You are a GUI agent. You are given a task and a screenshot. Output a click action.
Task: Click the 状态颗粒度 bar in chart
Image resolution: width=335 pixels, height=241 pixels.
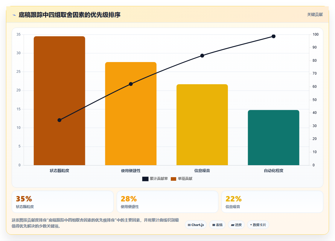(60, 101)
